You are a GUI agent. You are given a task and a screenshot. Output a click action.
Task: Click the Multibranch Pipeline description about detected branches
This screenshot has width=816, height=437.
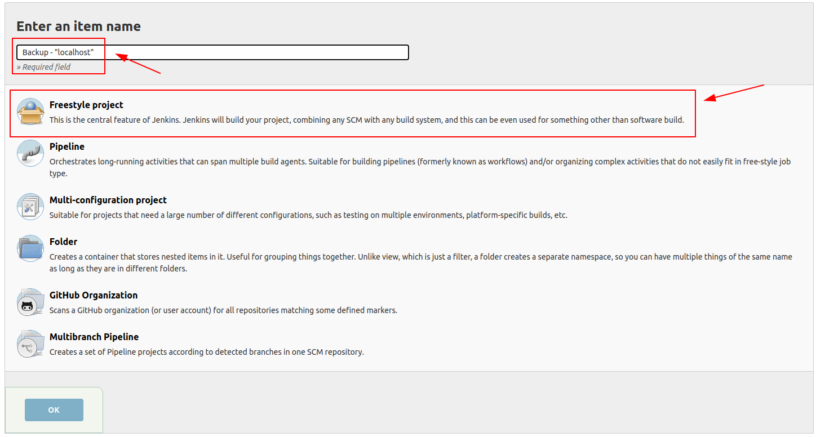(x=206, y=352)
